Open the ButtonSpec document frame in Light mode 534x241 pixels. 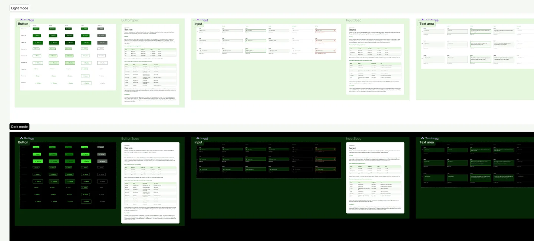click(x=150, y=64)
